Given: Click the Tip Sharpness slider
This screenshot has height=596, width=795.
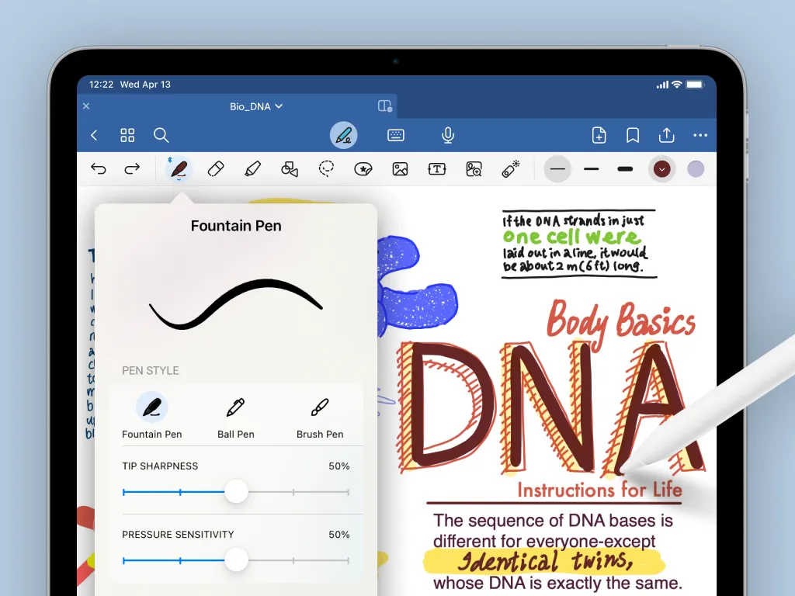Looking at the screenshot, I should point(236,491).
